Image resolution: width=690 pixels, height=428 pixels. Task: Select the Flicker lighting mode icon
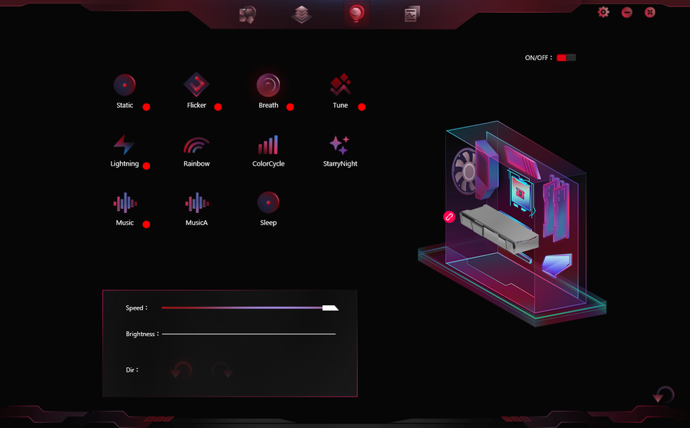point(196,84)
